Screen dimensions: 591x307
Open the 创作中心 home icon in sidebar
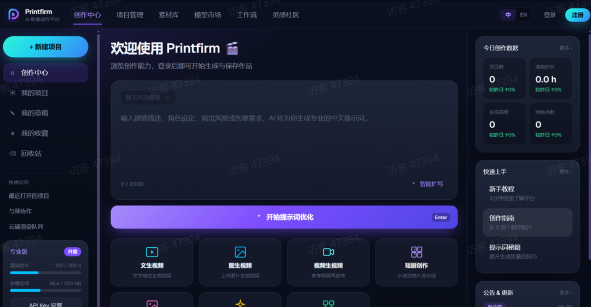point(13,73)
